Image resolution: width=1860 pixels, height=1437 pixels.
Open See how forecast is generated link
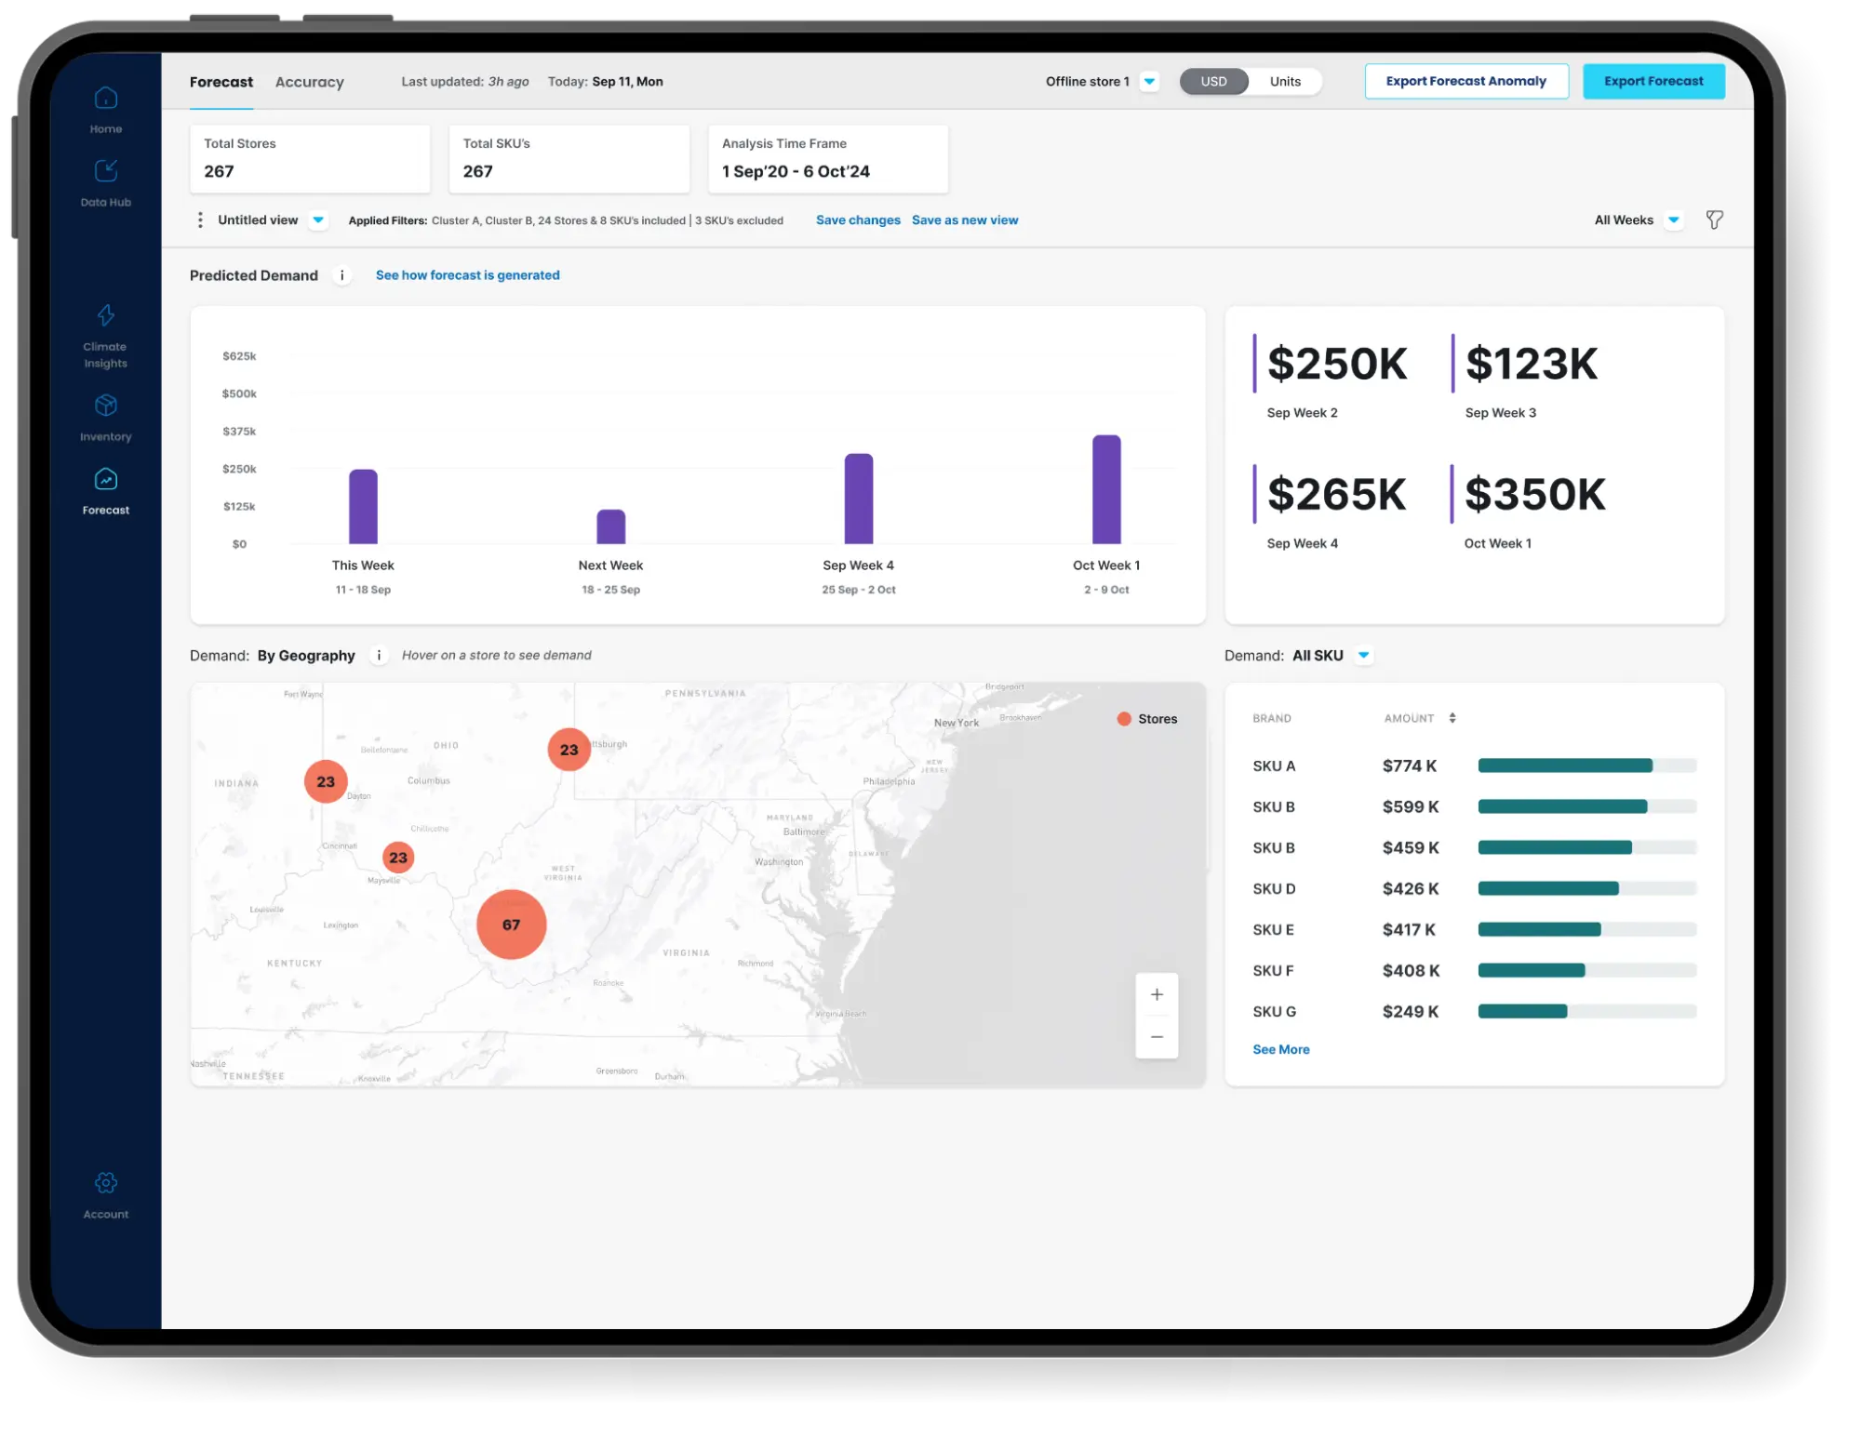467,275
